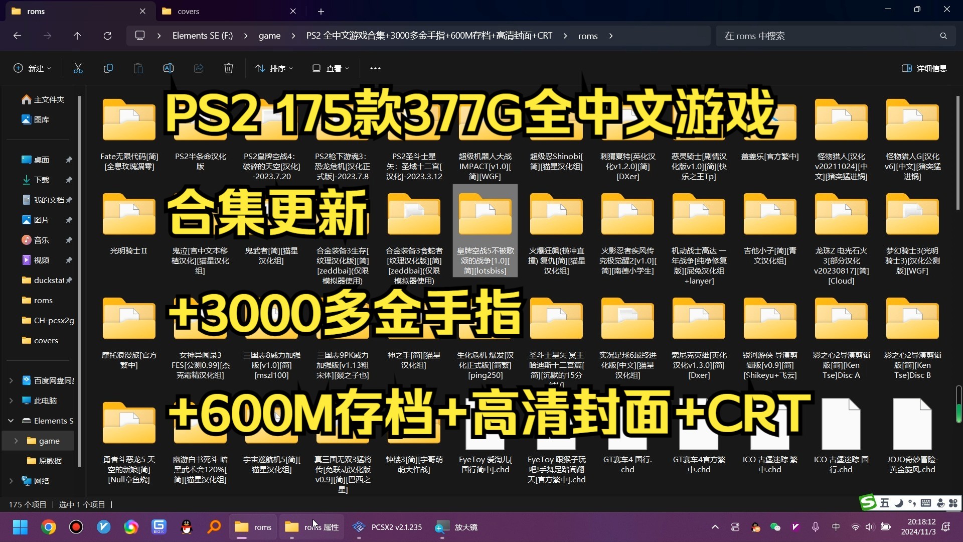
Task: Click the Delete trash icon
Action: coord(229,68)
